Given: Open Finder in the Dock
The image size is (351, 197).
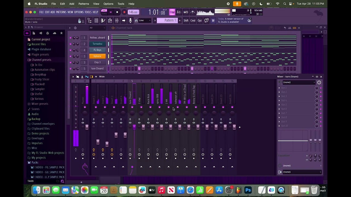Looking at the screenshot, I should point(36,190).
